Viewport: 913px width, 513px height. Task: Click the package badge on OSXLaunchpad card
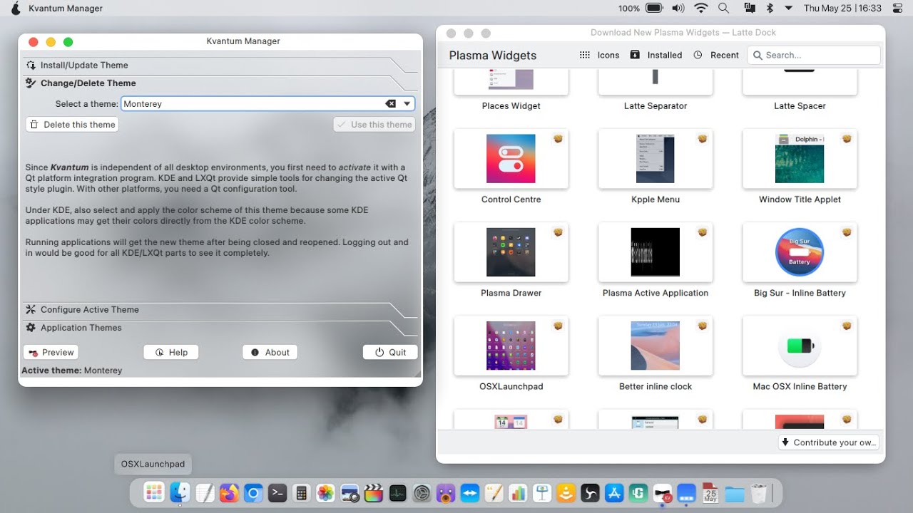click(x=558, y=326)
